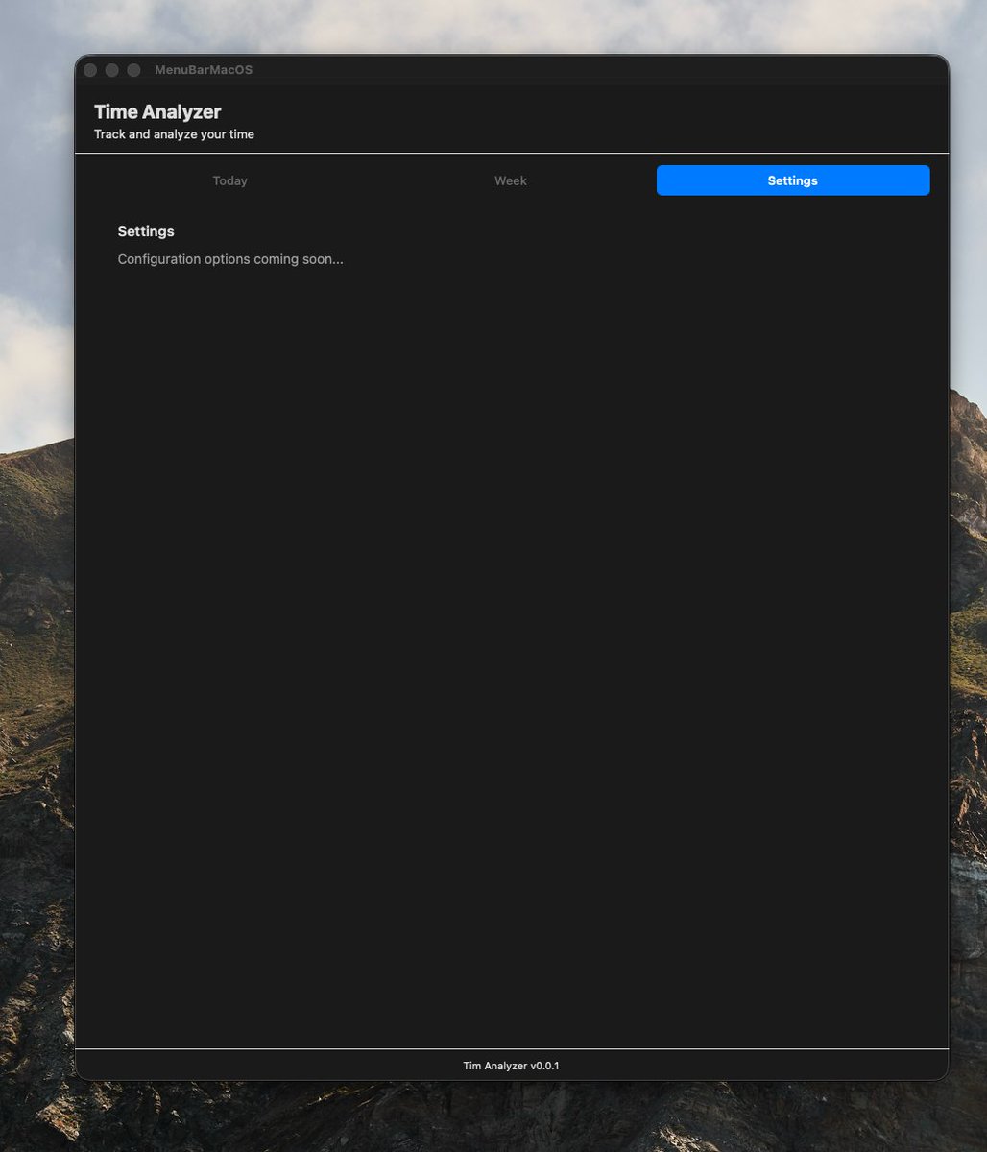The image size is (987, 1152).
Task: Click the Time Analyzer title
Action: (x=157, y=112)
